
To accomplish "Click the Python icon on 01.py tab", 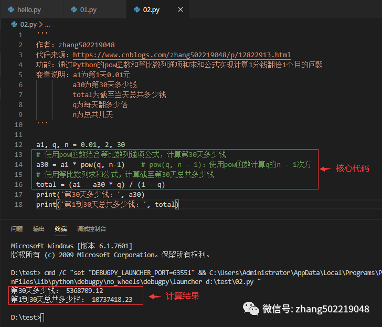I will (74, 10).
